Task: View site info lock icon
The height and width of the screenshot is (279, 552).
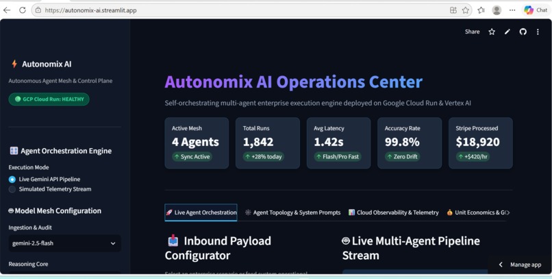Action: tap(38, 10)
